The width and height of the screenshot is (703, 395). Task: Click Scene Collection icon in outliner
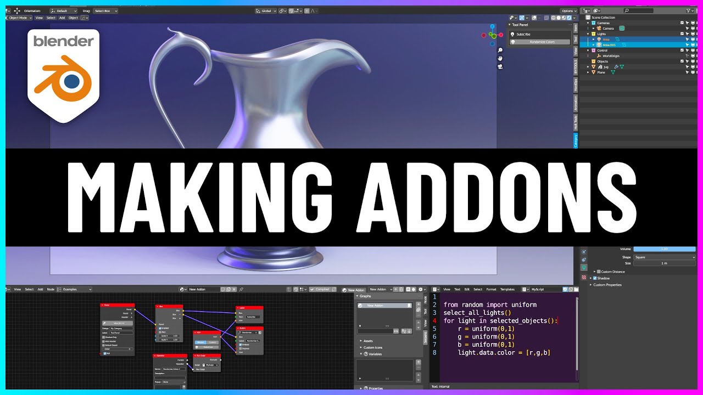588,18
